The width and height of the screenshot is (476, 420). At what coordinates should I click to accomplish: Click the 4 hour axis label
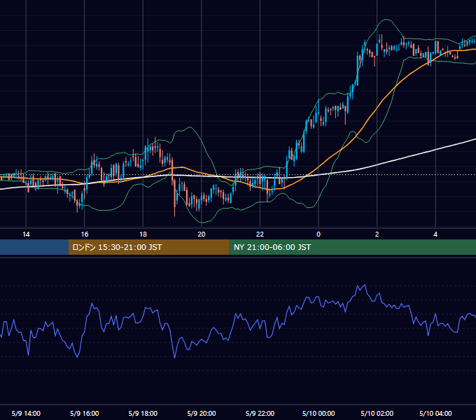435,234
